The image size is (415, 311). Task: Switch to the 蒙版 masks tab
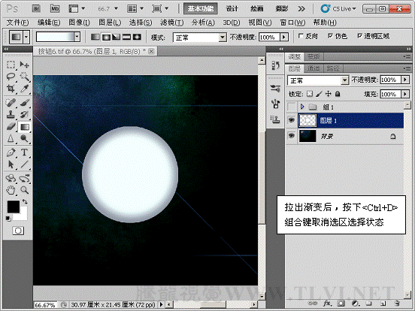point(314,56)
